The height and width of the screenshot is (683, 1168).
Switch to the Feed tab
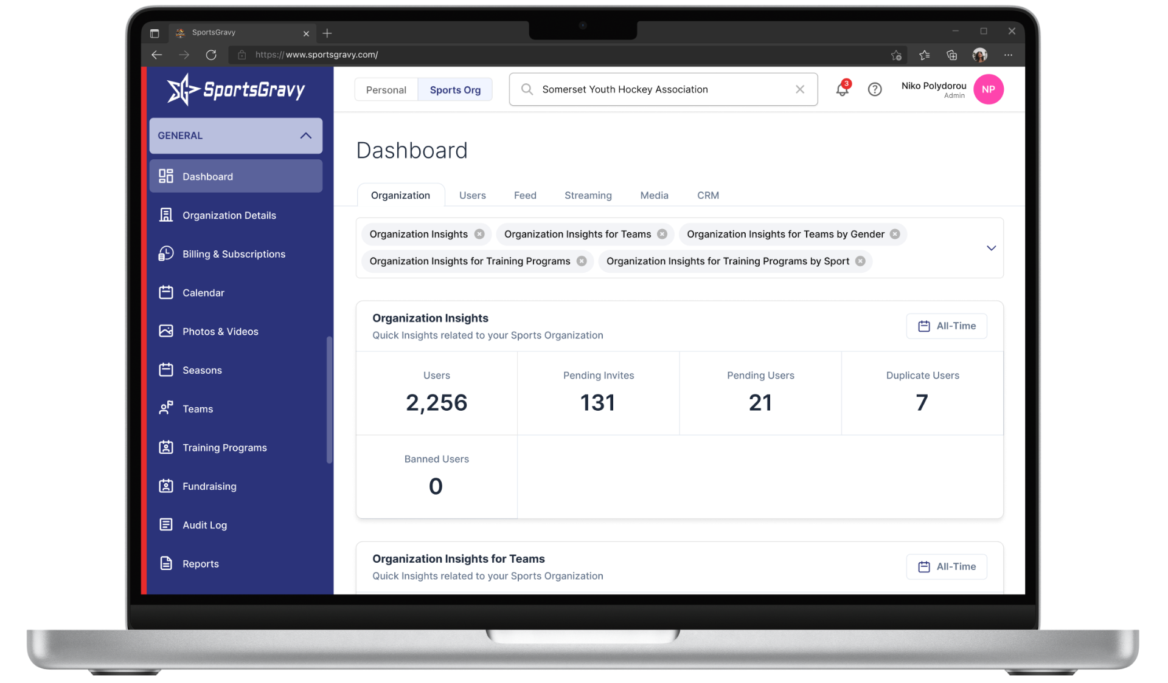click(525, 195)
